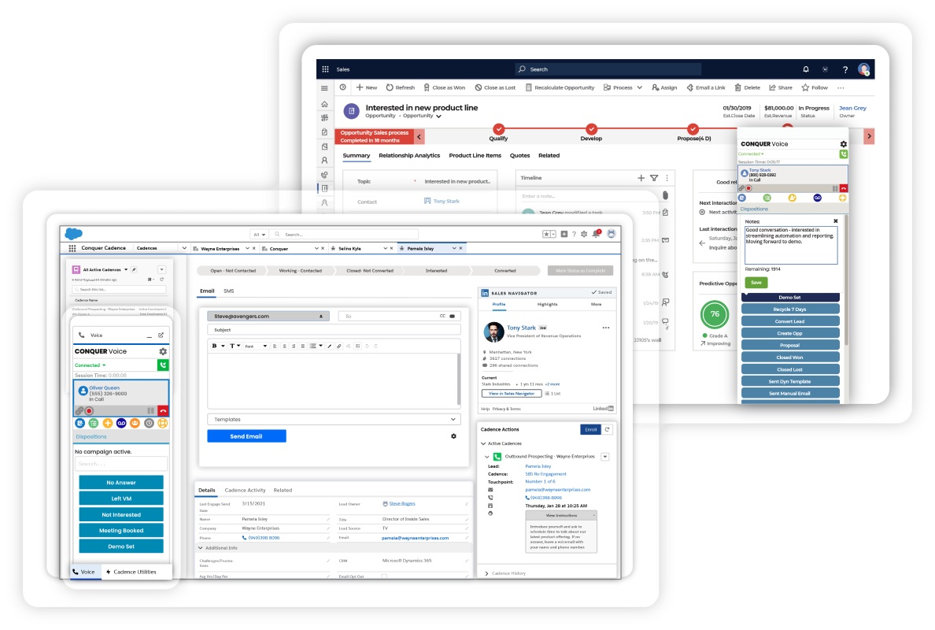This screenshot has height=630, width=935.
Task: Add a timeline entry with plus icon
Action: (x=641, y=178)
